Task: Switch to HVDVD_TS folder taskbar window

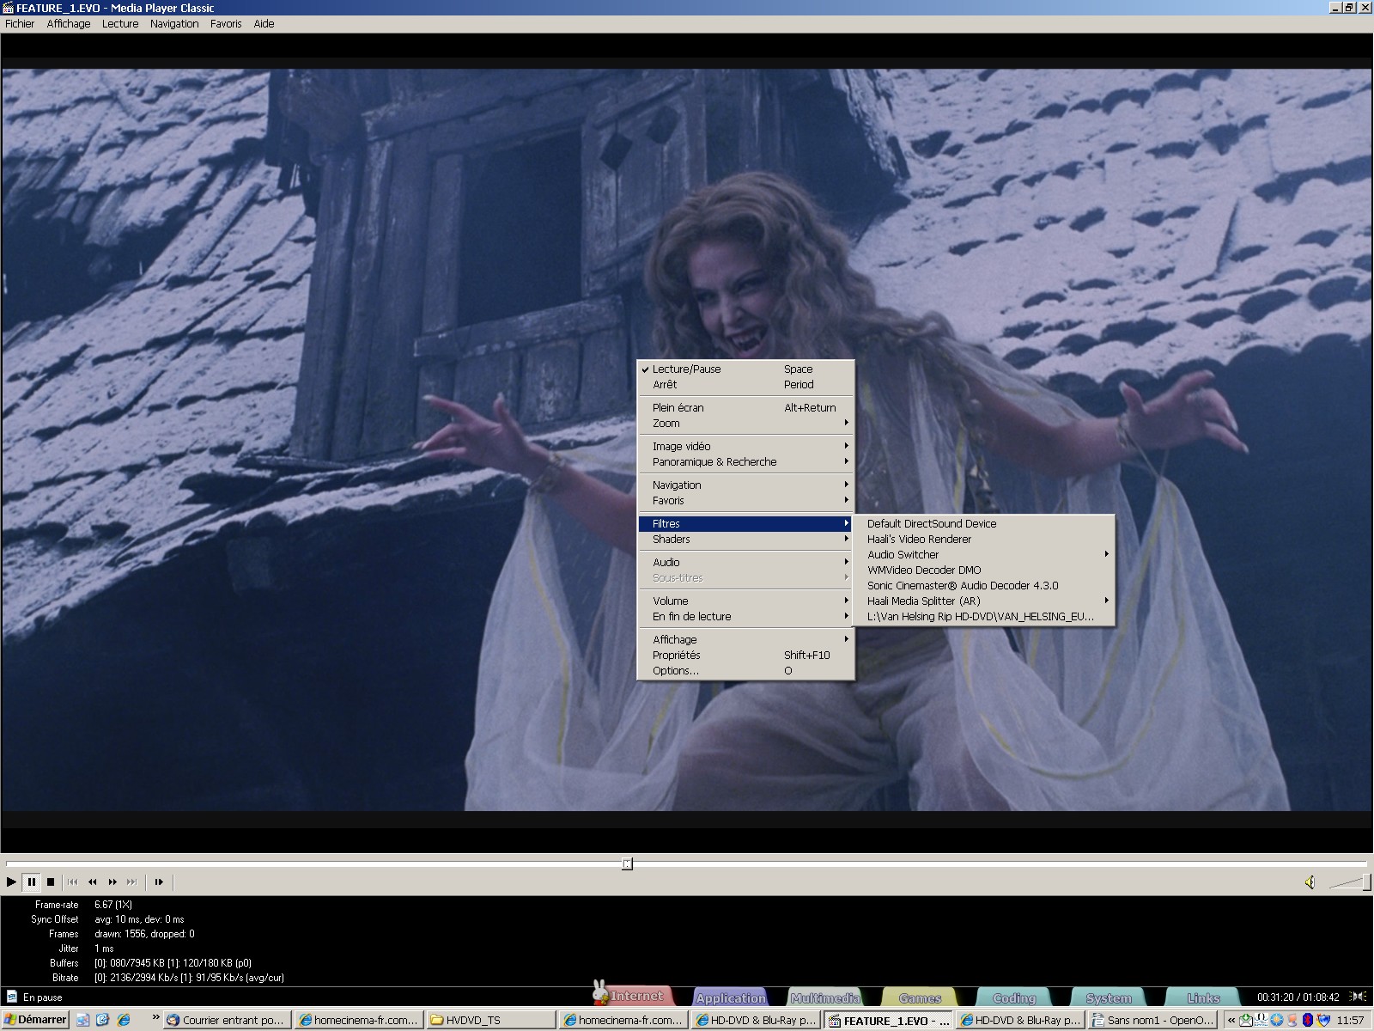Action: pos(491,1020)
